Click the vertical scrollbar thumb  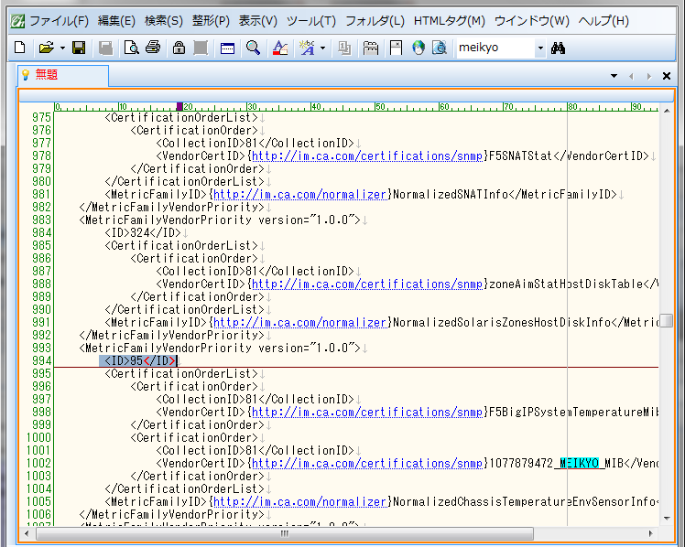[666, 321]
